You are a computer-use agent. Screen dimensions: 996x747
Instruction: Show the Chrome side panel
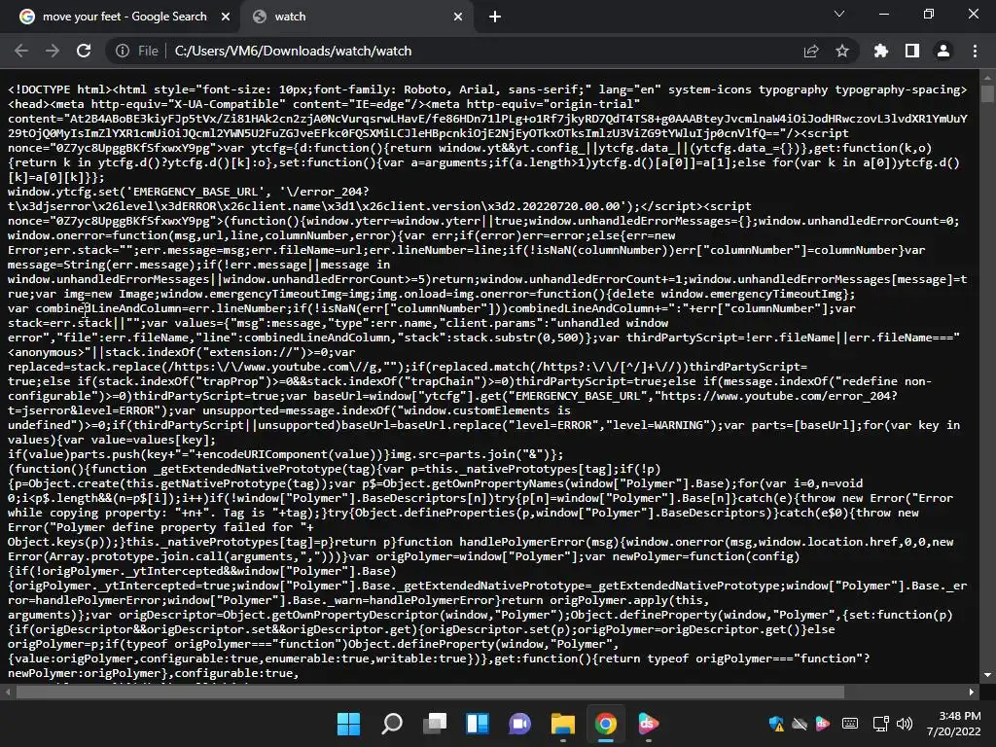click(912, 51)
